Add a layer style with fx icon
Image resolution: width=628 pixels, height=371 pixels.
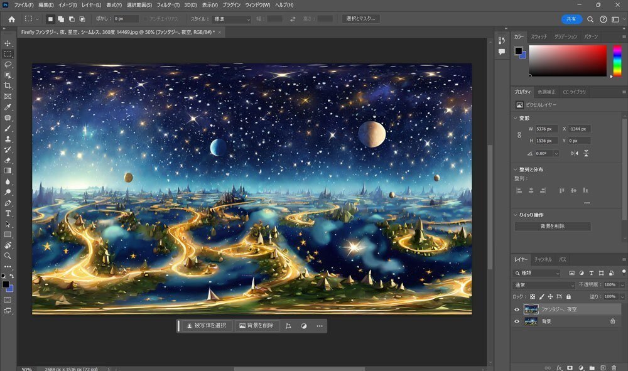click(x=559, y=368)
